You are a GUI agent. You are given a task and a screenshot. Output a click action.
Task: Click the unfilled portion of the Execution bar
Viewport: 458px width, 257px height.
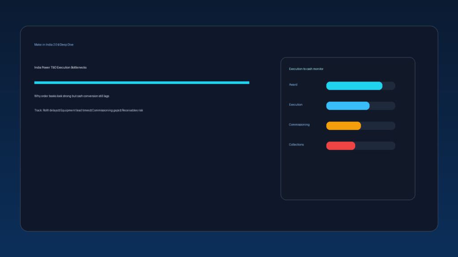(x=382, y=106)
